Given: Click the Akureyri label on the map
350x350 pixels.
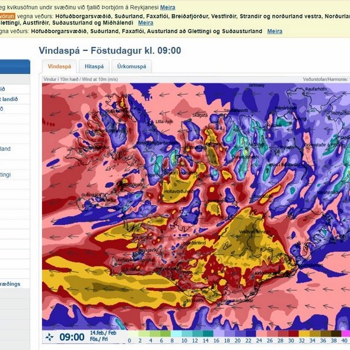Looking at the screenshot, I should 256,144.
